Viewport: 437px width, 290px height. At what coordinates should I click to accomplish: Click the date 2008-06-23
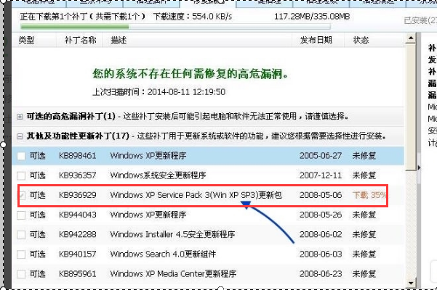(321, 274)
